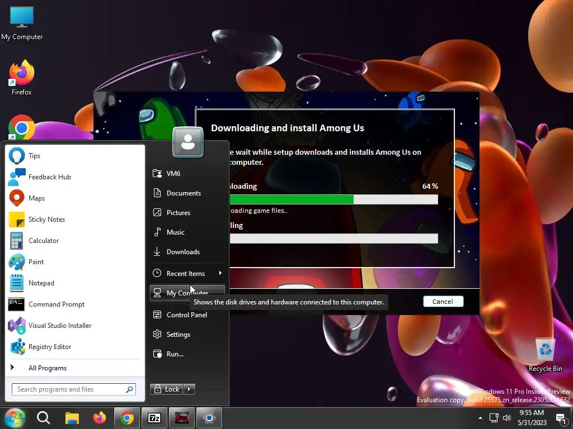Open Command Prompt

tap(75, 304)
